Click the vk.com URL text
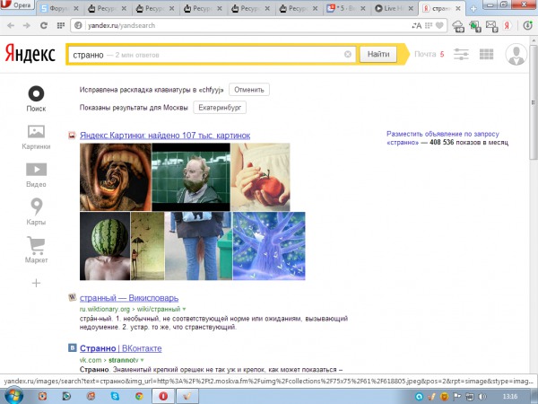 (91, 360)
